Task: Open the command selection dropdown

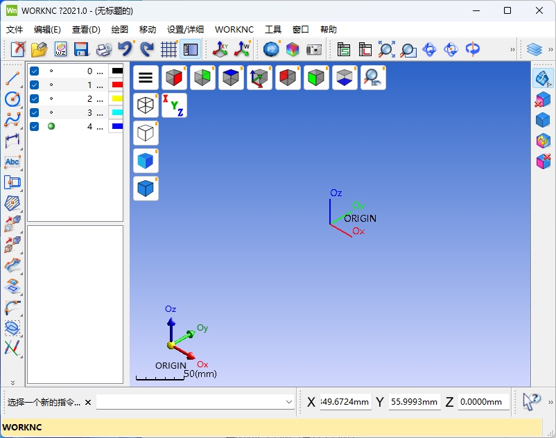Action: click(289, 402)
